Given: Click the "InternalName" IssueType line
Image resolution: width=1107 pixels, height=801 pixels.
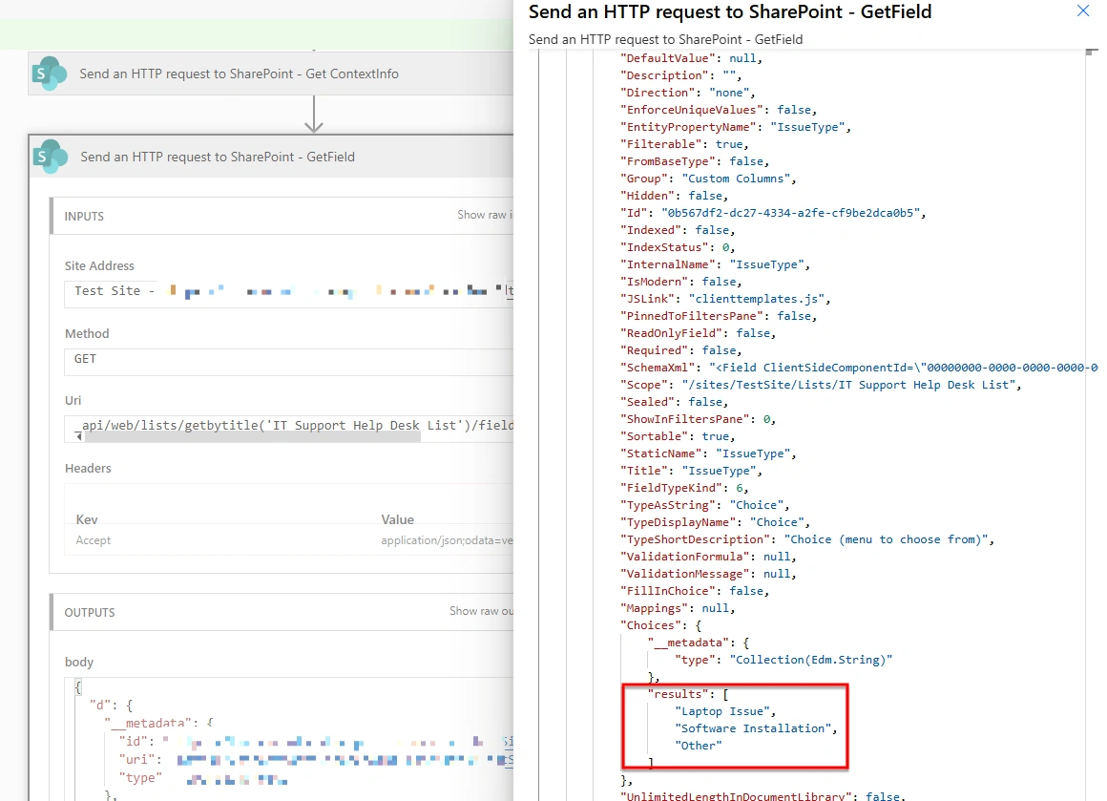Looking at the screenshot, I should pos(715,264).
